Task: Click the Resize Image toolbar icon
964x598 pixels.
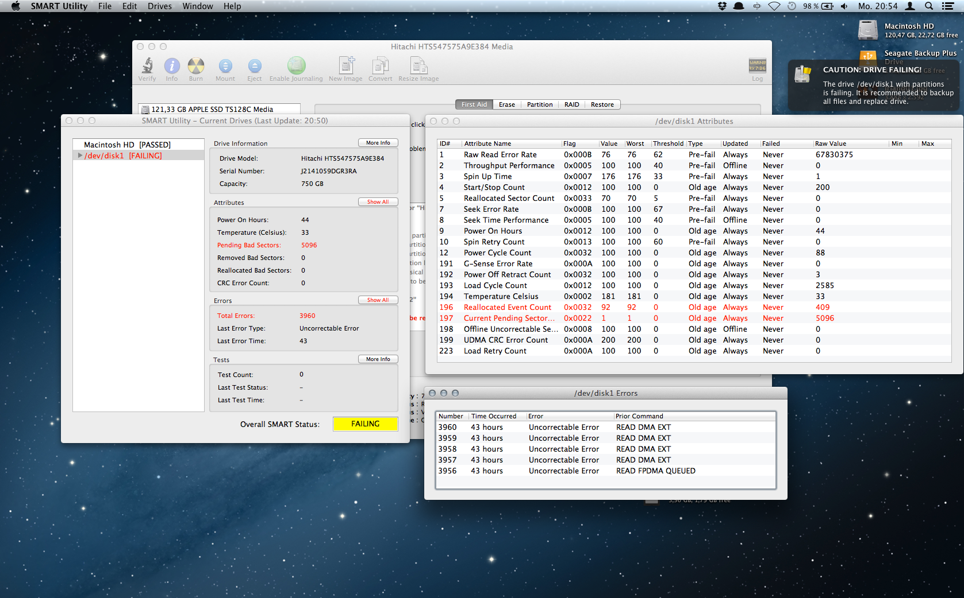Action: [x=419, y=65]
